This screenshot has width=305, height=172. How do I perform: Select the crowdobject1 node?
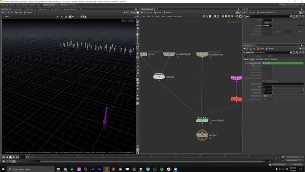point(169,54)
